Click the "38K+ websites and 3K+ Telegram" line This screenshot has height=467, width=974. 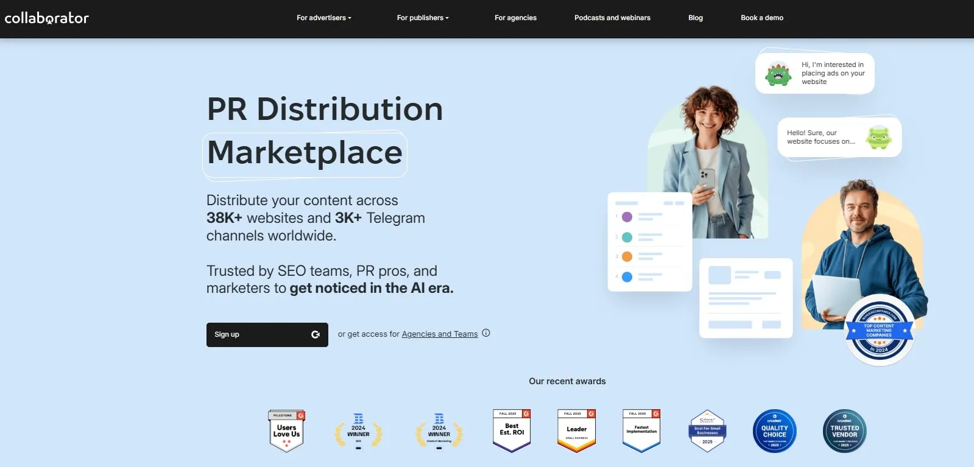(316, 218)
